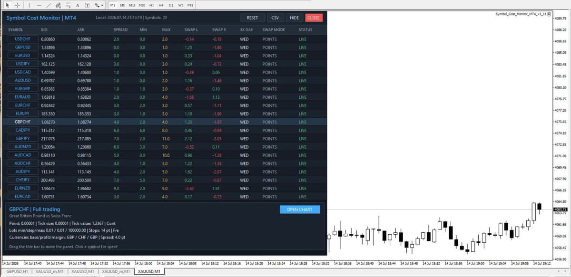Select the trendline drawing tool
The image size is (571, 277).
[x=49, y=5]
